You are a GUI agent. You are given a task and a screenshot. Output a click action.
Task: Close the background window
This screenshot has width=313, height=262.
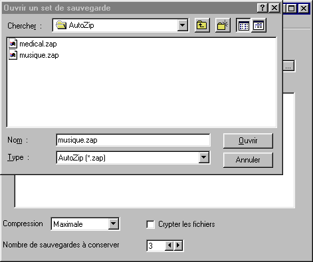[304, 9]
